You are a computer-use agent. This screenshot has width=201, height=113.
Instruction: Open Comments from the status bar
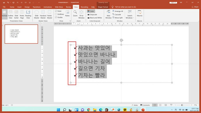coord(145,105)
